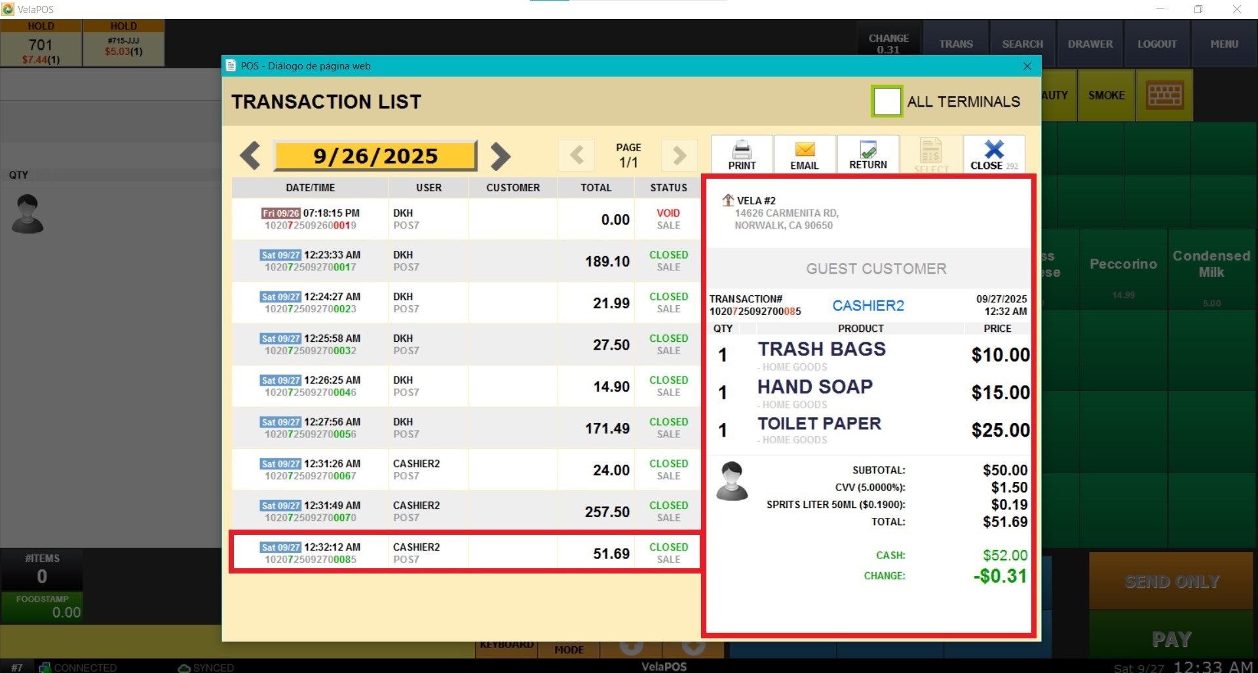Go to the previous date
Image resolution: width=1258 pixels, height=673 pixels.
tap(250, 156)
